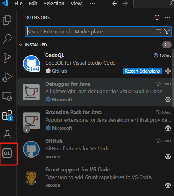Open the CodeQL QL sidebar icon
174x196 pixels.
coord(7,153)
